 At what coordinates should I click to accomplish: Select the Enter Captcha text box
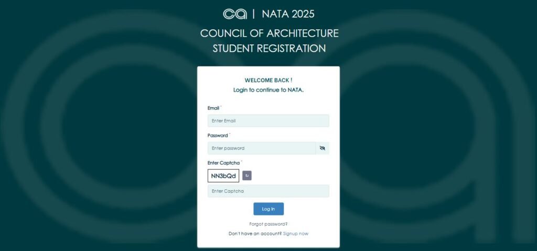268,191
